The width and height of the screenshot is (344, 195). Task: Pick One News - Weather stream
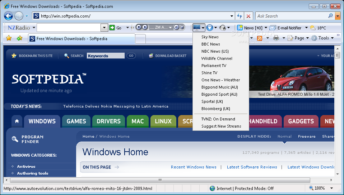tap(221, 80)
